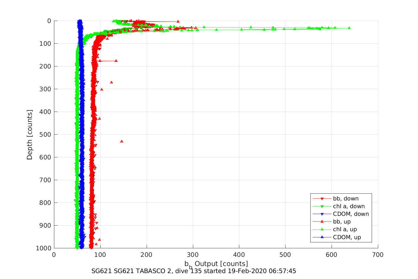Click the x-axis tick label 500
This screenshot has height=279, width=418.
tap(285, 255)
